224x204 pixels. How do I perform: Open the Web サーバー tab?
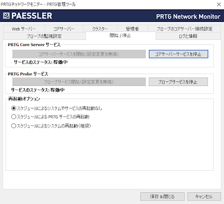click(x=24, y=29)
